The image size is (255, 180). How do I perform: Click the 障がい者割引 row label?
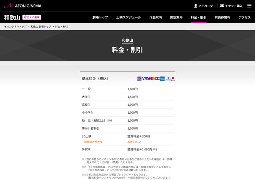pyautogui.click(x=90, y=129)
